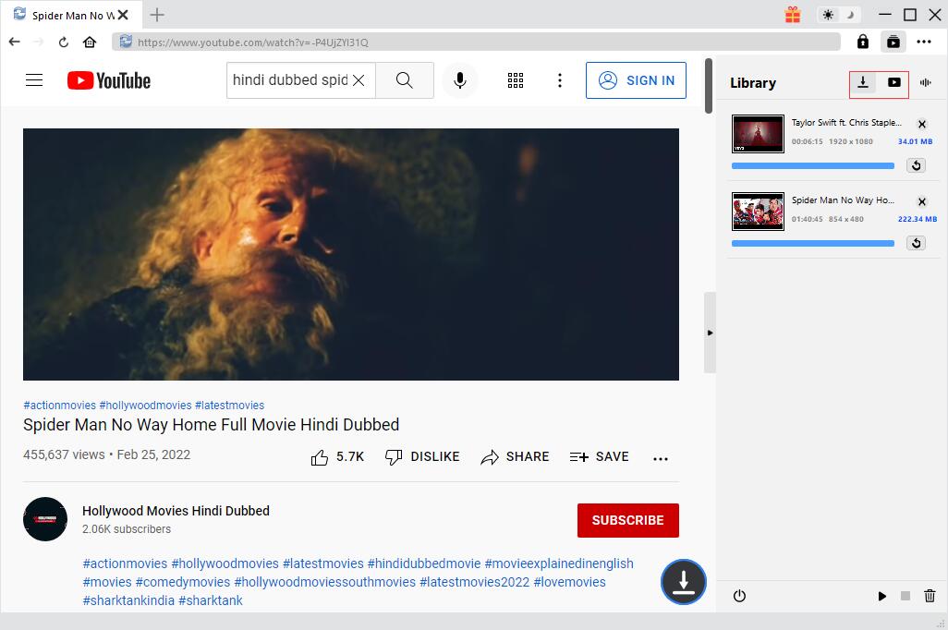Open the Library audio waveform tab
948x630 pixels.
click(x=925, y=83)
